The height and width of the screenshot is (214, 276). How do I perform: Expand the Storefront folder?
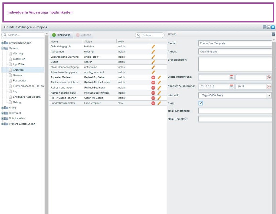tap(2, 113)
